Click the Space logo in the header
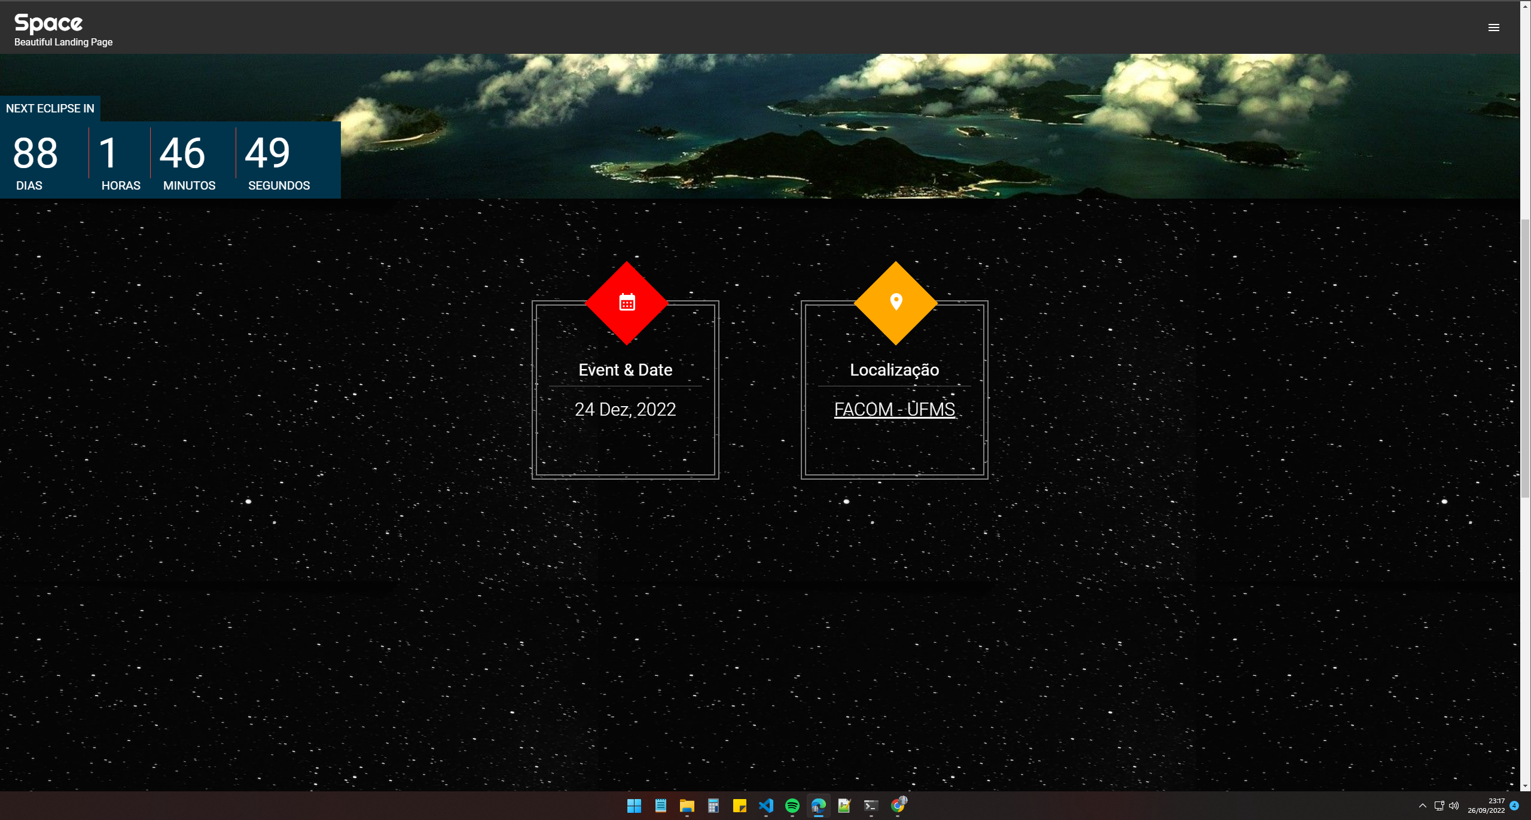The image size is (1531, 820). 48,23
